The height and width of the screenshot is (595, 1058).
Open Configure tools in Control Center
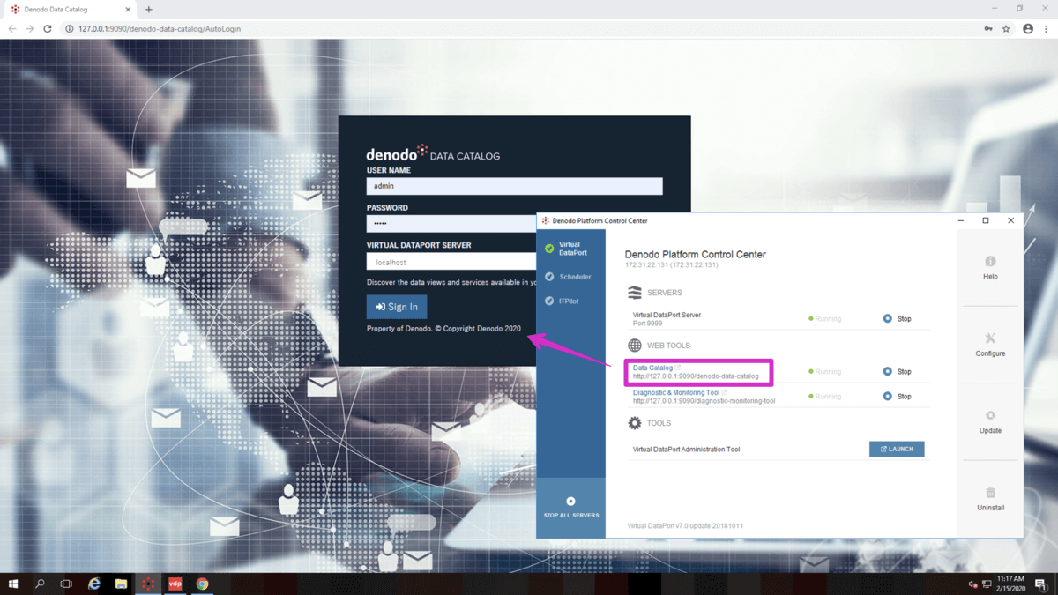990,345
